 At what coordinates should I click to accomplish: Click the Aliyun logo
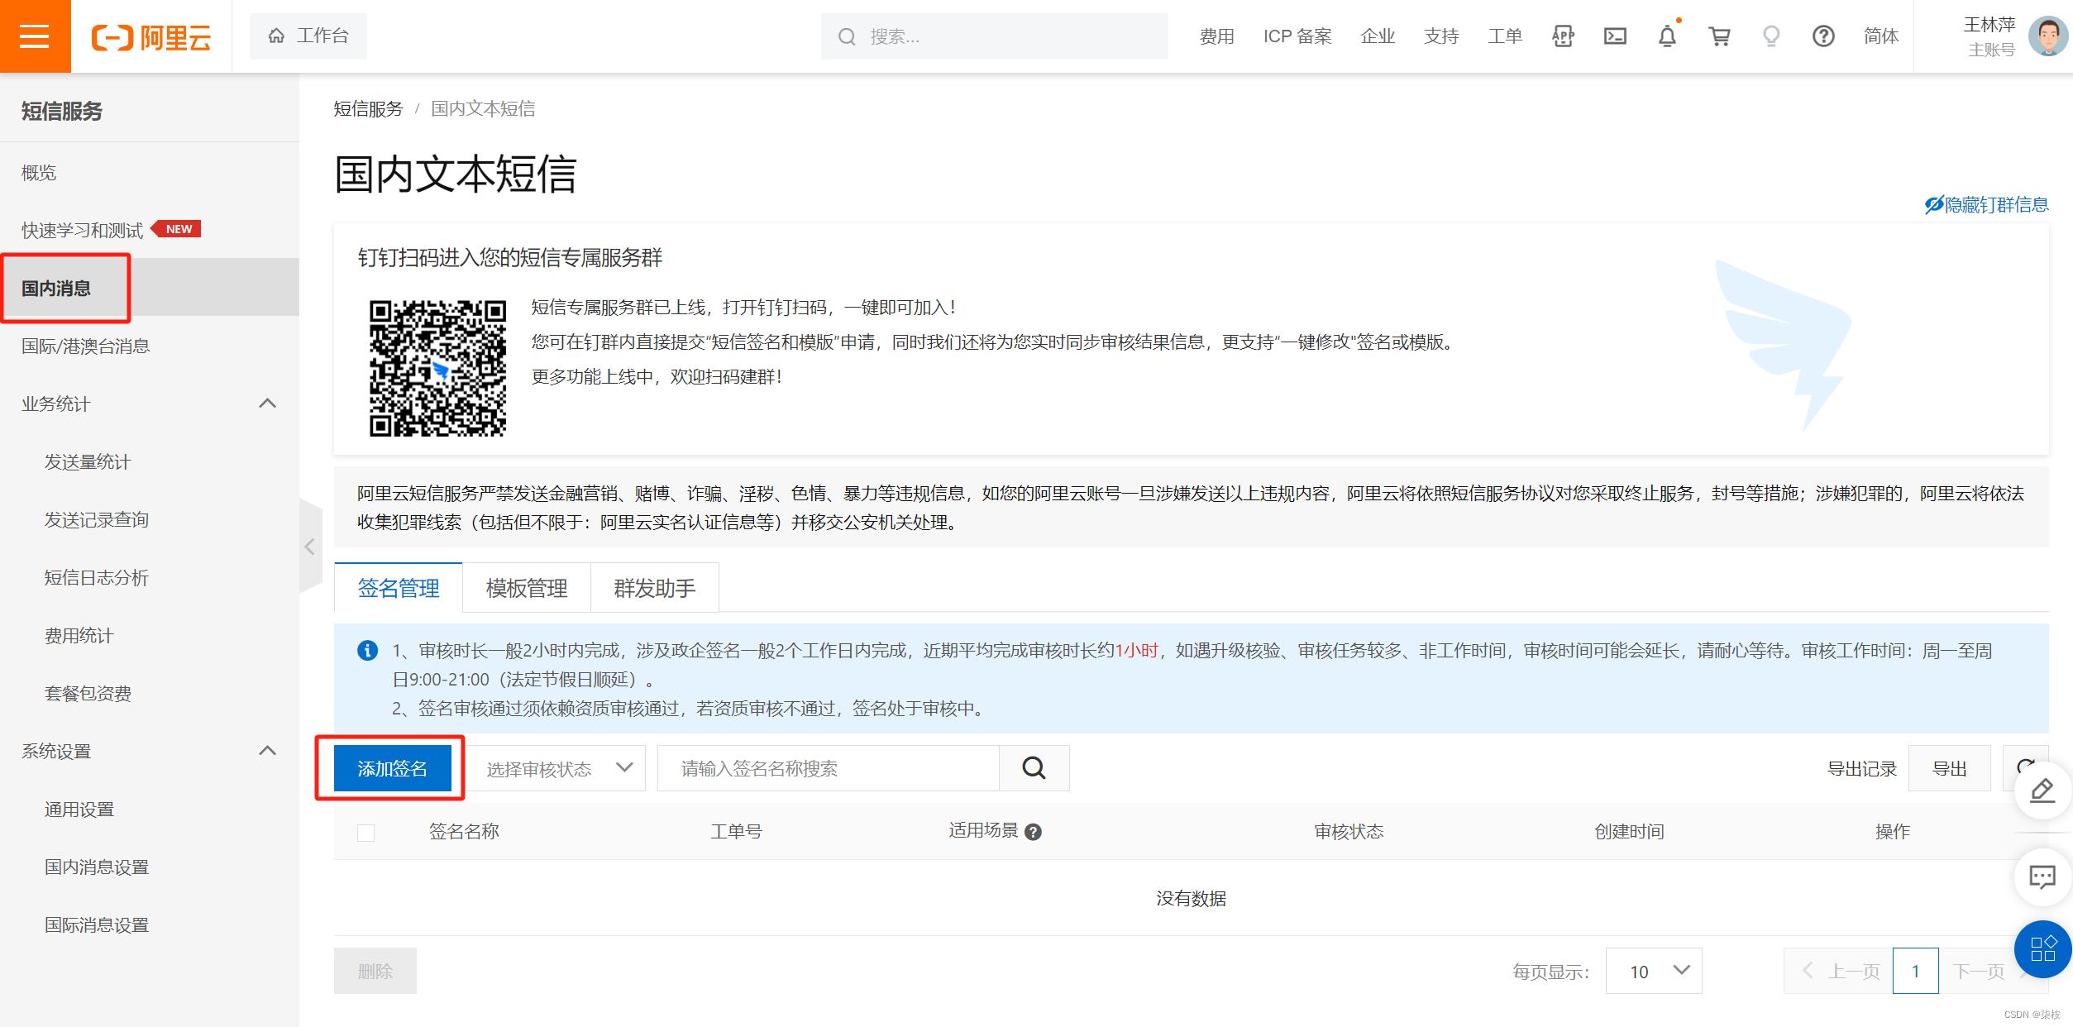coord(151,37)
